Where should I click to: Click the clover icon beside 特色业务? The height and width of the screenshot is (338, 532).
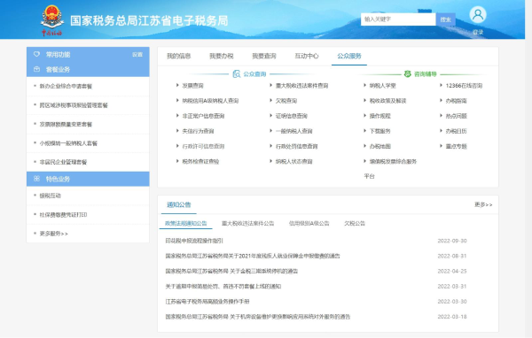coord(36,179)
